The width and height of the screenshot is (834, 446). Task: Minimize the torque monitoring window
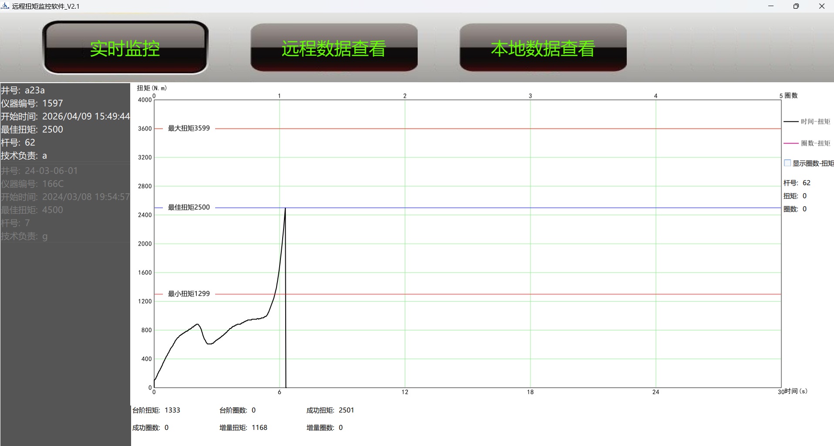tap(771, 6)
